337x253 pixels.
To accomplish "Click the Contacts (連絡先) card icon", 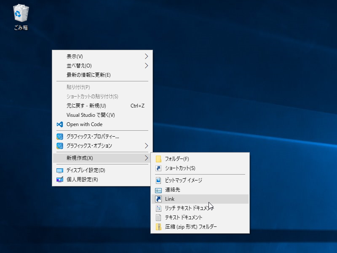I will point(158,190).
